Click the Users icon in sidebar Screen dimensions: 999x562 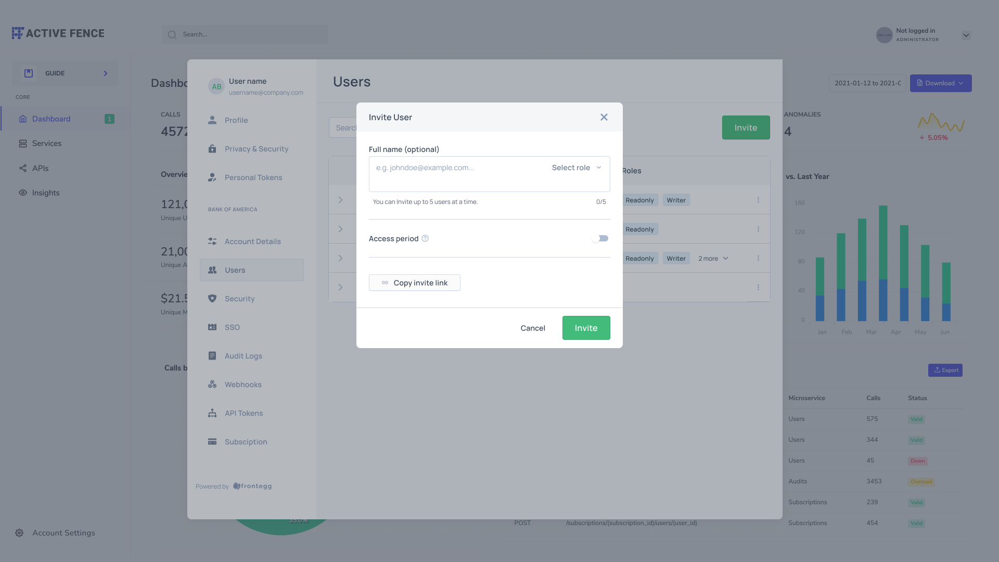(211, 270)
